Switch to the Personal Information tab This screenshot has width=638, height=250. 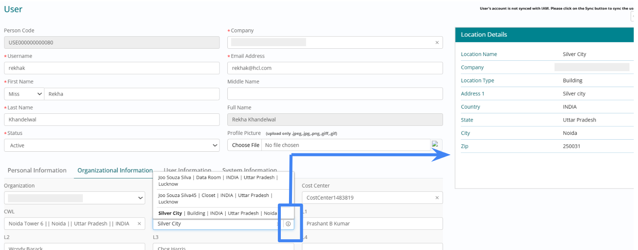tap(37, 170)
